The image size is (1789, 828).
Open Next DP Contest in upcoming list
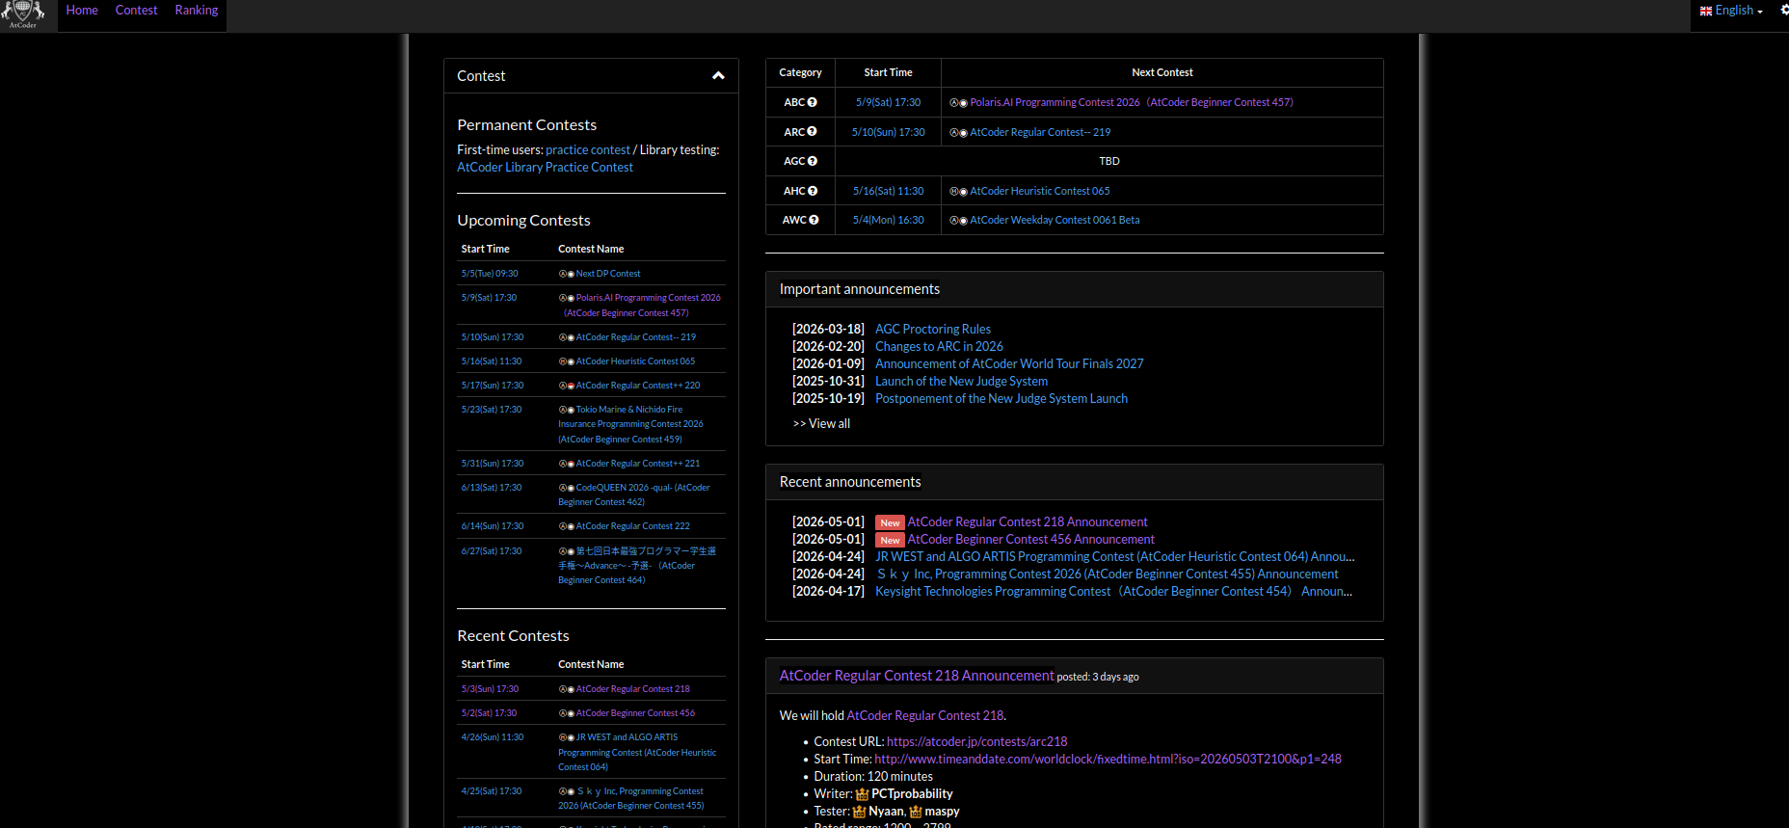(608, 274)
